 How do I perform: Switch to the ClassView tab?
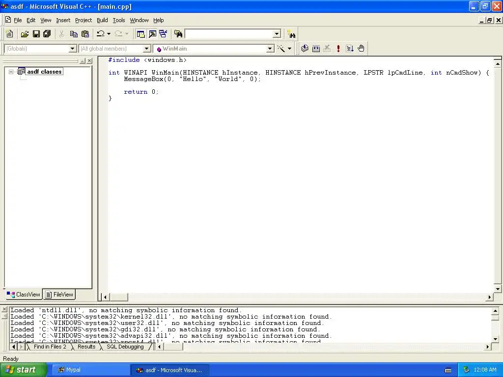[24, 295]
